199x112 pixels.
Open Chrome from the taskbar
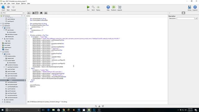(63, 110)
